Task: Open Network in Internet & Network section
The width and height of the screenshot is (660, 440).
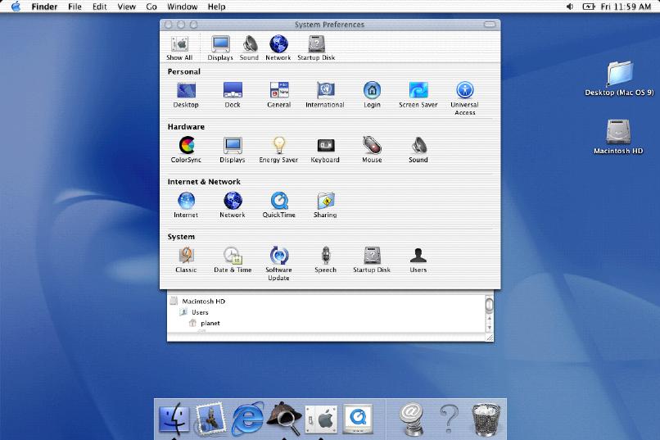Action: point(233,205)
